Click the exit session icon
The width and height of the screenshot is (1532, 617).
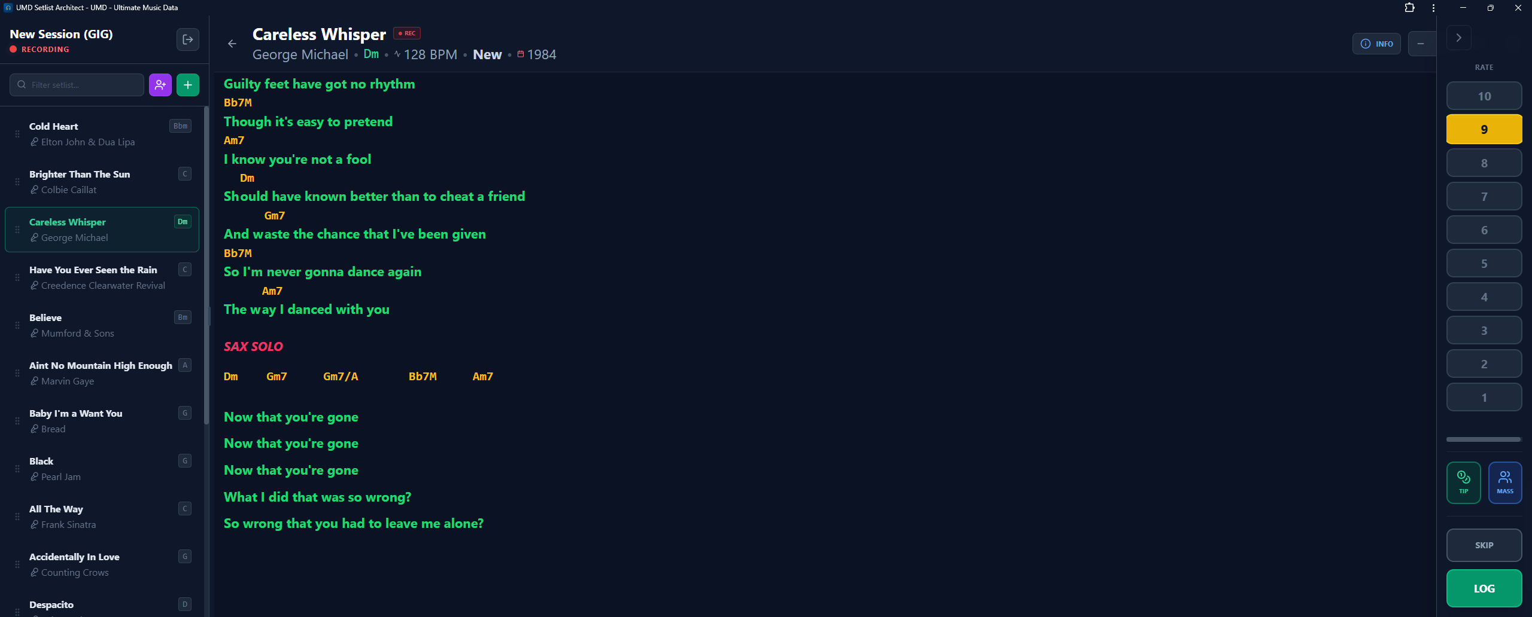(x=187, y=39)
